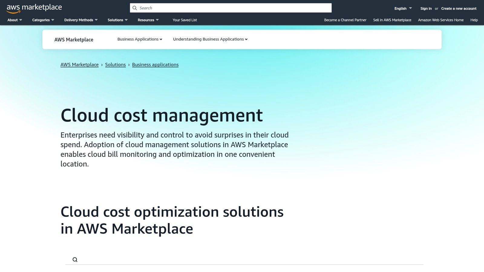
Task: Open the Help page
Action: (474, 20)
